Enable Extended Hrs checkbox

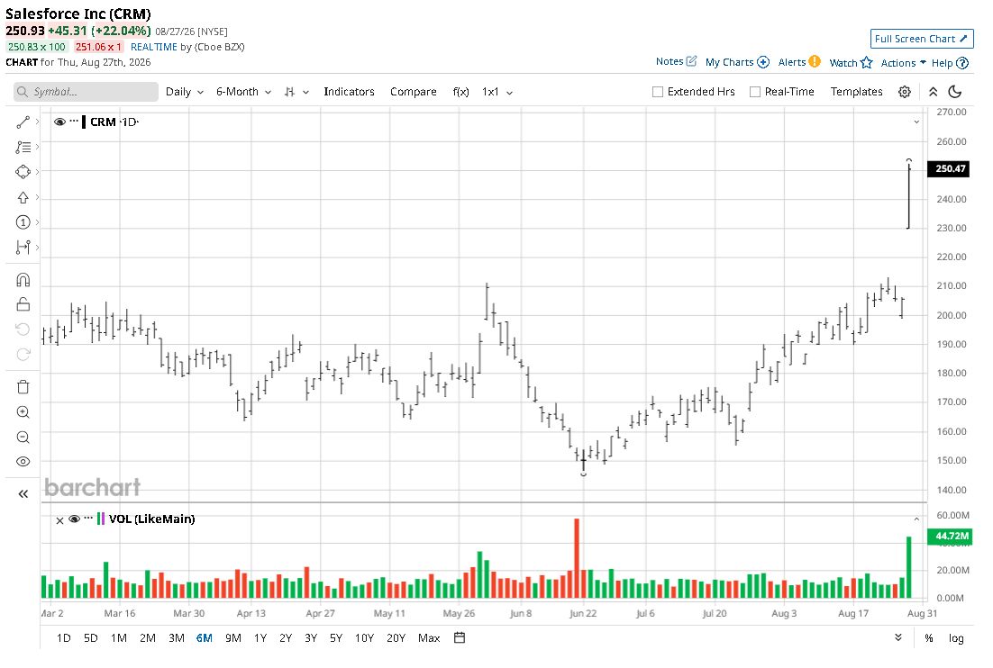[658, 92]
